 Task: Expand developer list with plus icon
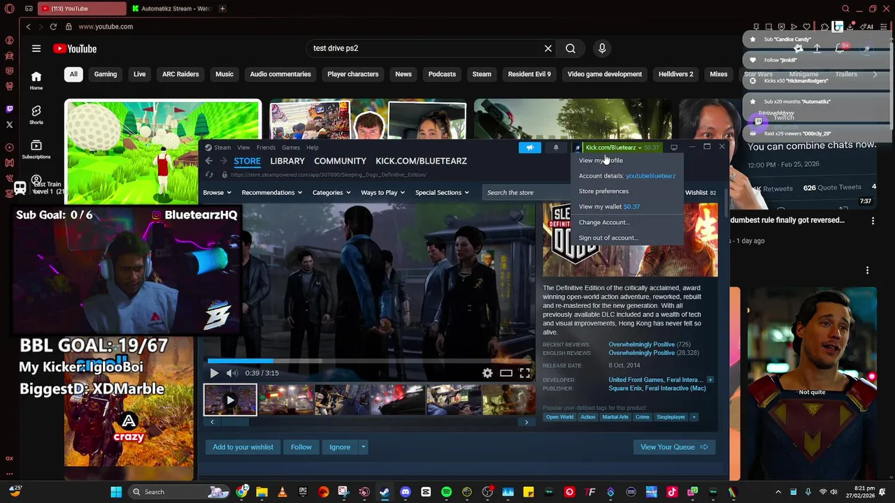pos(710,380)
